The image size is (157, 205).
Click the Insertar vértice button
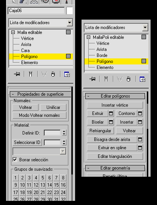tap(115, 105)
